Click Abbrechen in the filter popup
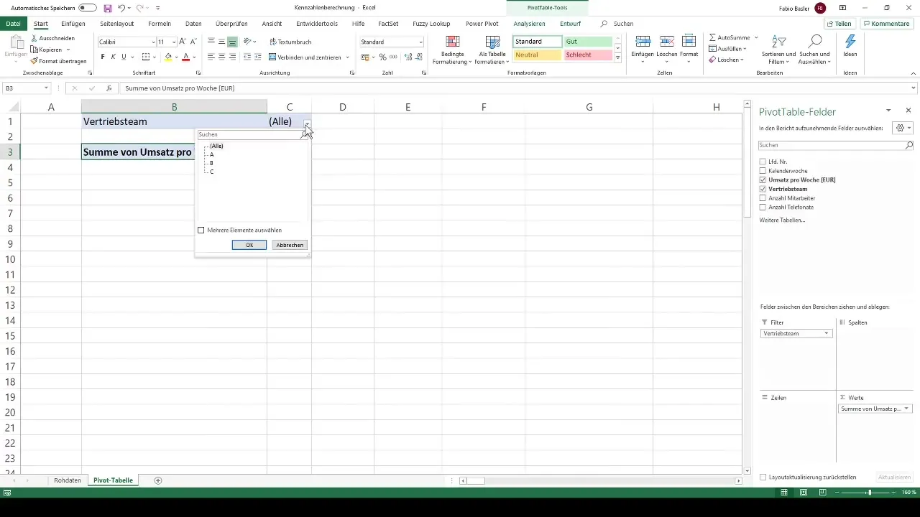This screenshot has width=920, height=517. (x=290, y=245)
